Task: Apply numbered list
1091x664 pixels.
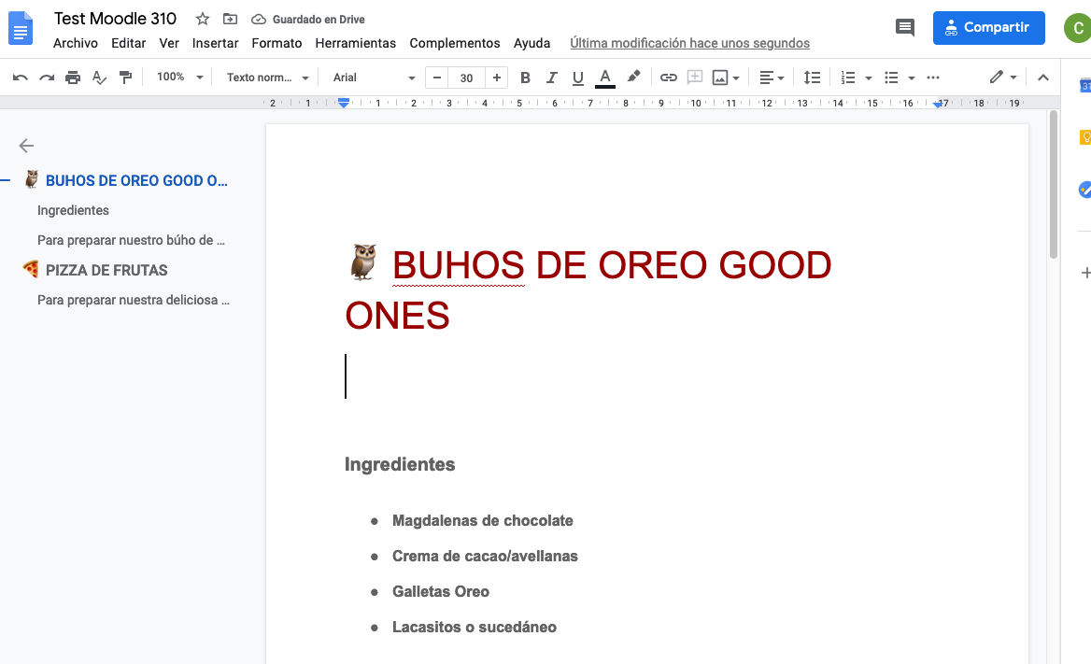Action: click(x=847, y=78)
